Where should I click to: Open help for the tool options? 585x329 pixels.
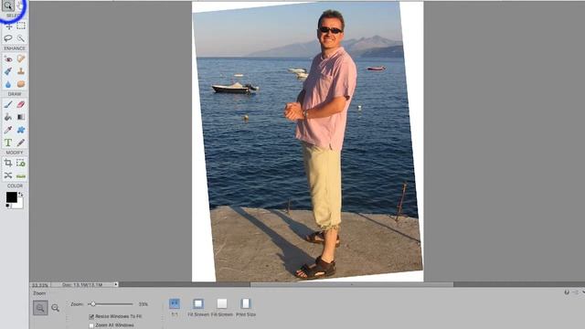coord(567,292)
